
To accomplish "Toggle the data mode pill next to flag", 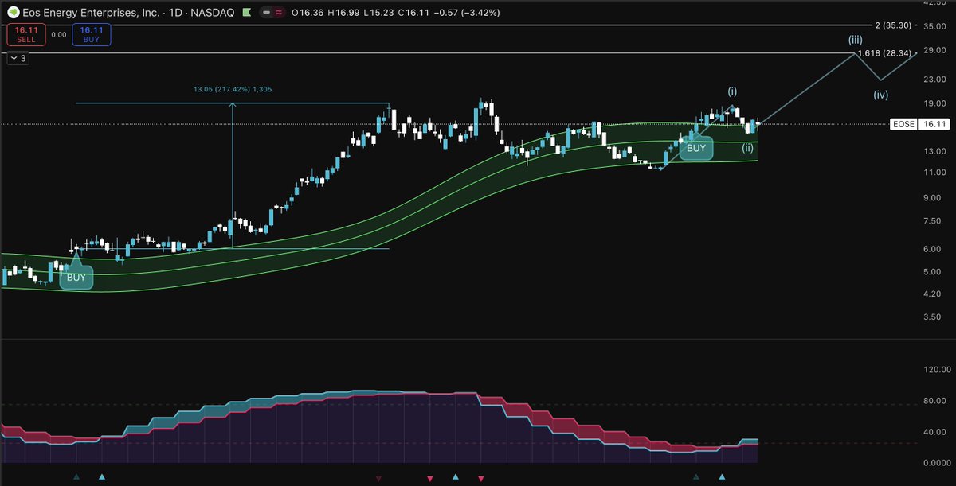I will coord(272,13).
